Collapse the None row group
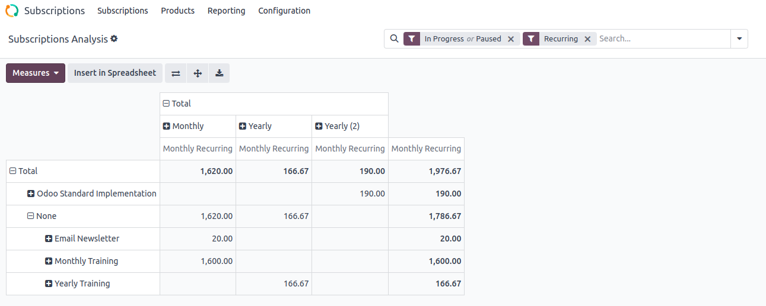The image size is (766, 306). (31, 216)
